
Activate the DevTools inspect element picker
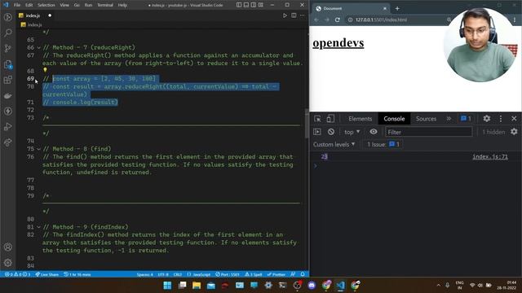[x=317, y=119]
